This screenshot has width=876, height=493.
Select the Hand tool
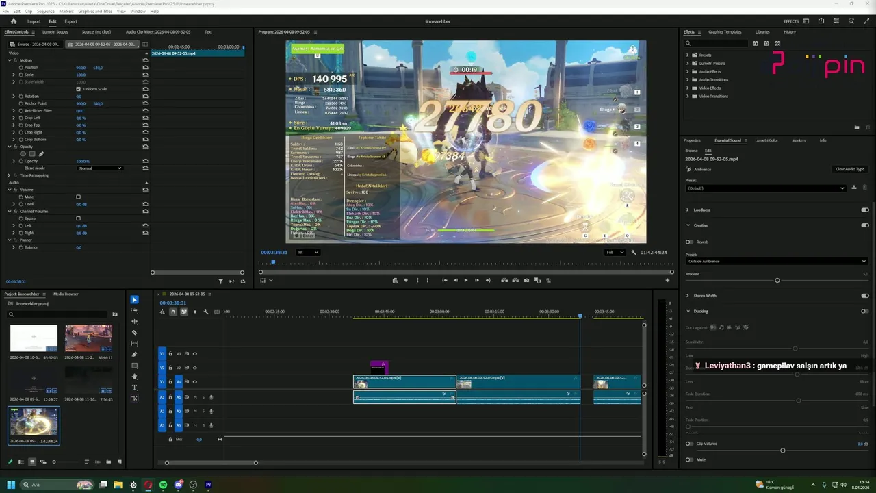point(134,377)
